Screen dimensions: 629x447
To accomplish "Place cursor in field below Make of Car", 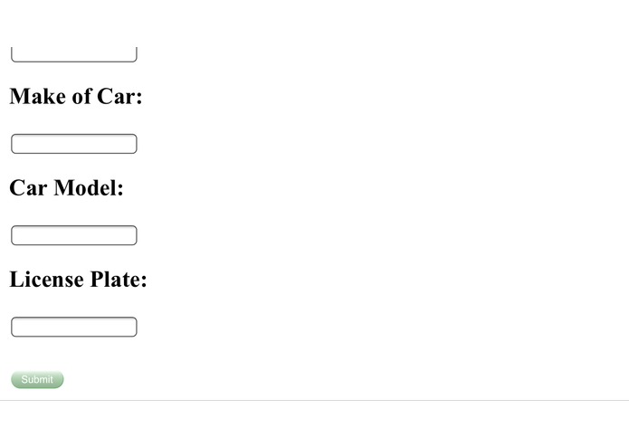I will 74,144.
